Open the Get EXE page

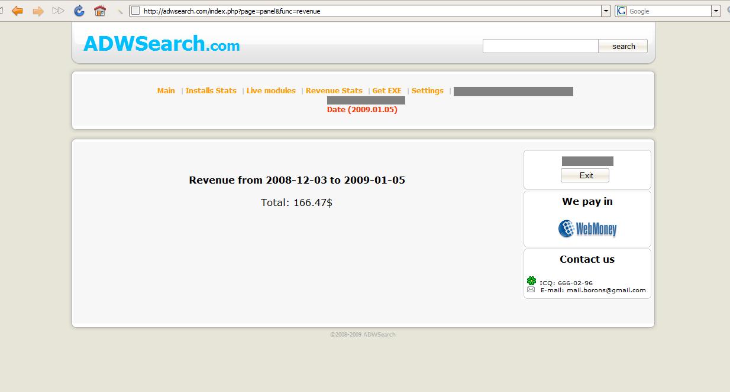tap(387, 90)
